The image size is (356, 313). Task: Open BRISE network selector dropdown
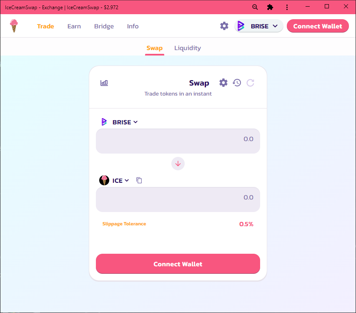tap(259, 26)
